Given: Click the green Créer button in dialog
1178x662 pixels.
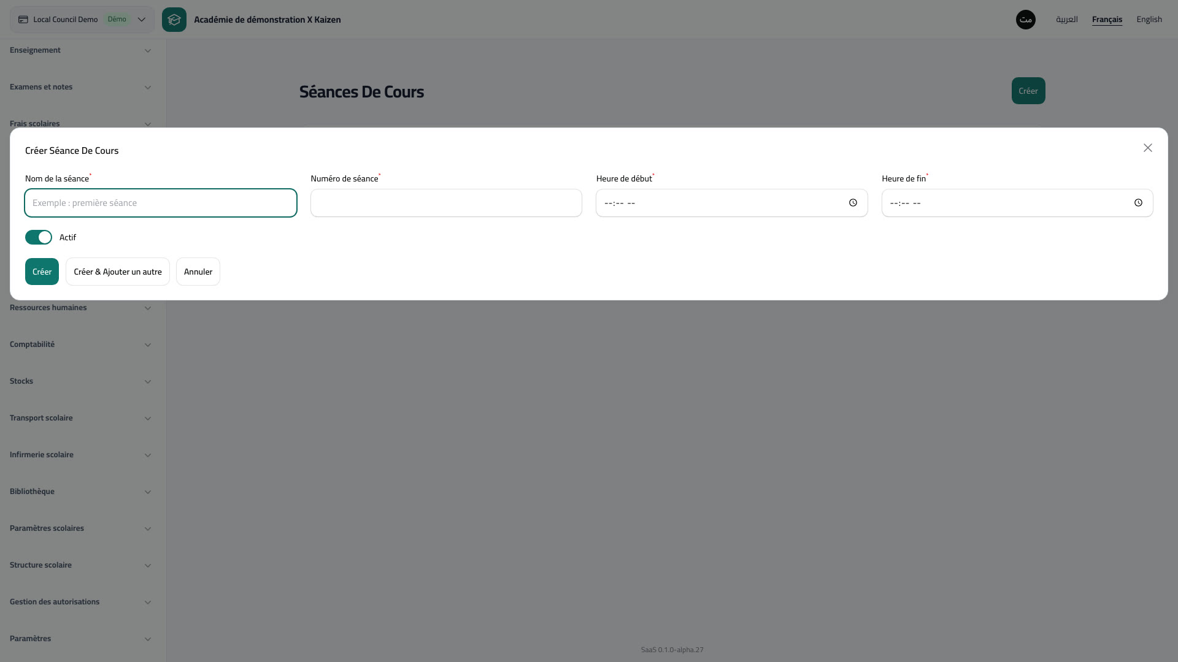Looking at the screenshot, I should [x=42, y=272].
